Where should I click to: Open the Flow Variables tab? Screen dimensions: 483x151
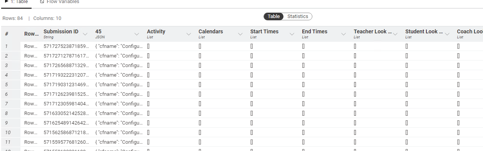tap(59, 2)
